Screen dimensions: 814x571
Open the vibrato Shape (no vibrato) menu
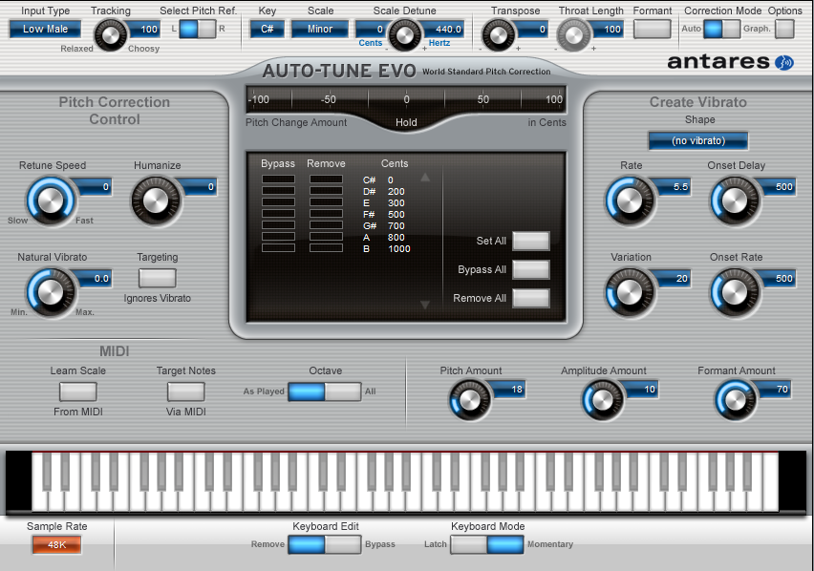(x=698, y=140)
